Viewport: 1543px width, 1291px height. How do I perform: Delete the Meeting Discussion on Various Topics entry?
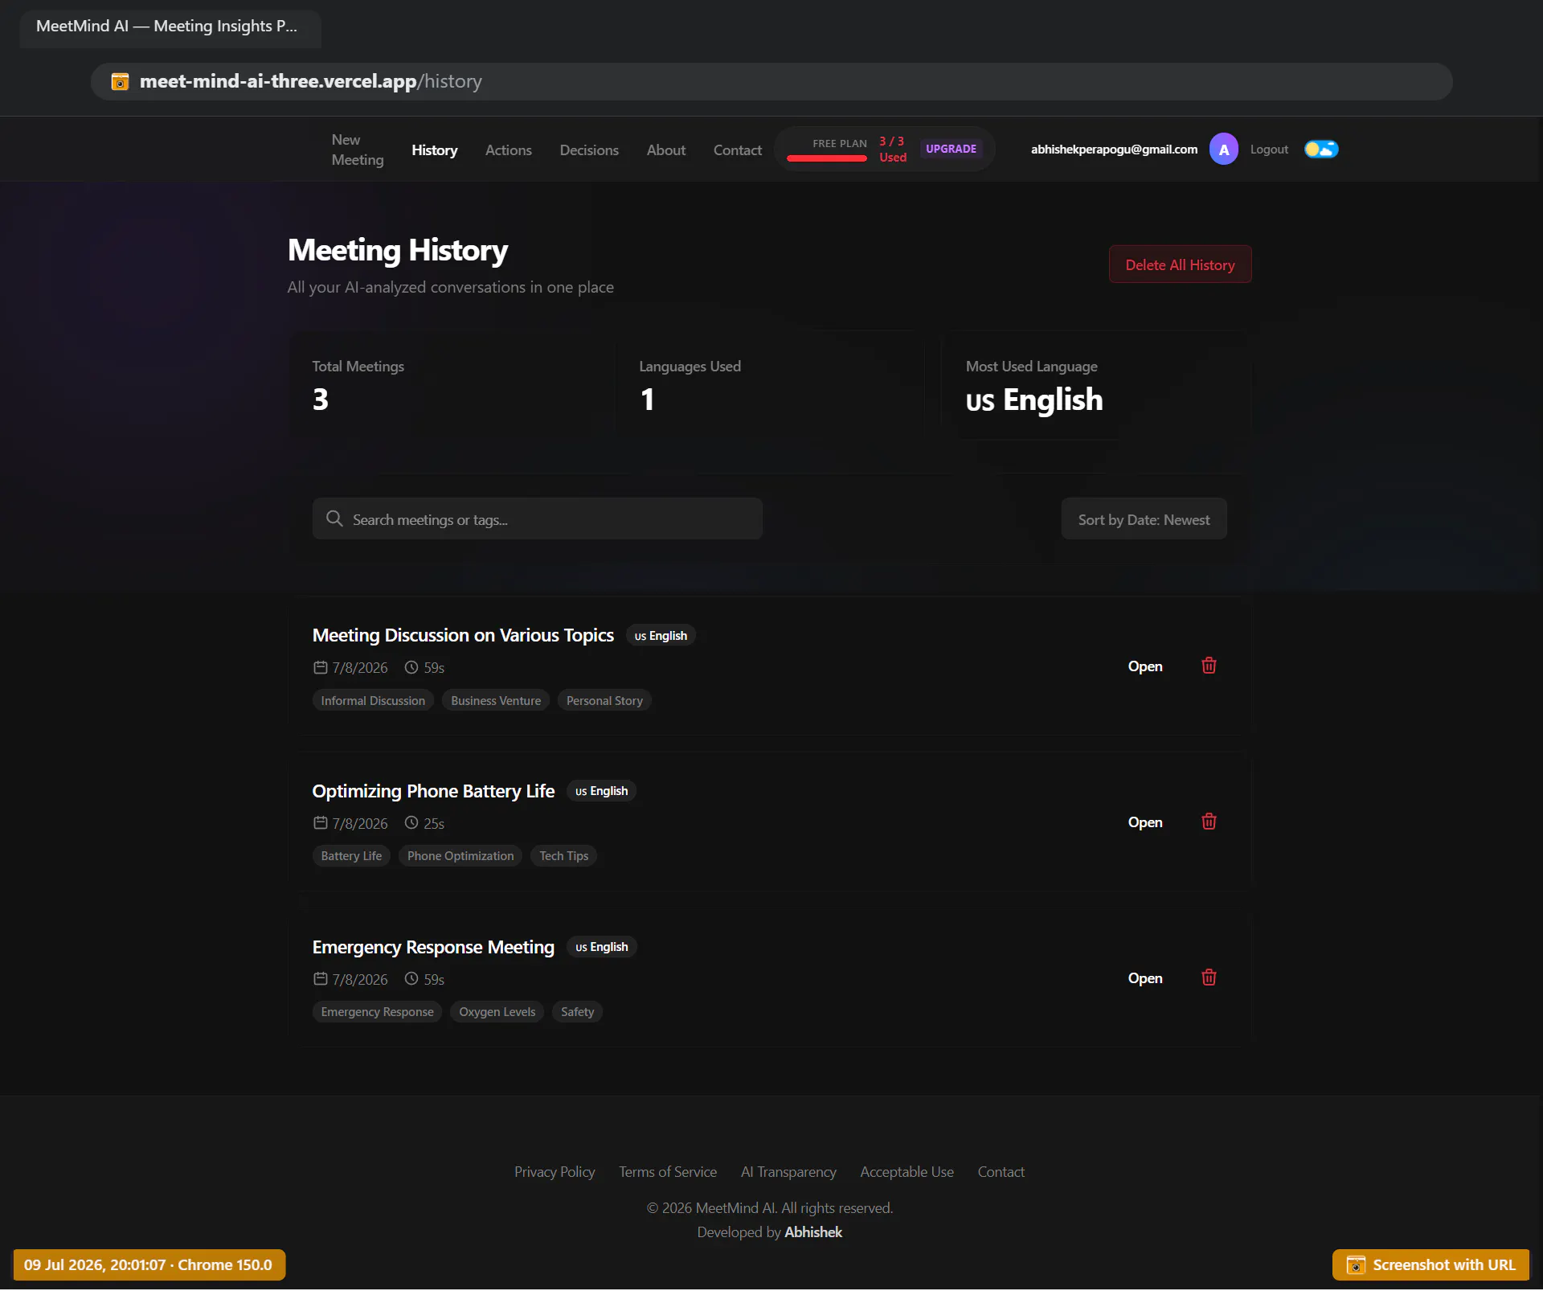click(1209, 666)
